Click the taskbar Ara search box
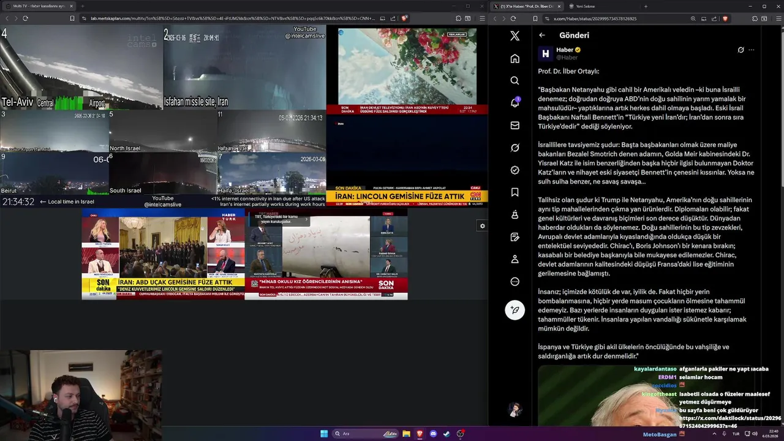 pyautogui.click(x=366, y=434)
